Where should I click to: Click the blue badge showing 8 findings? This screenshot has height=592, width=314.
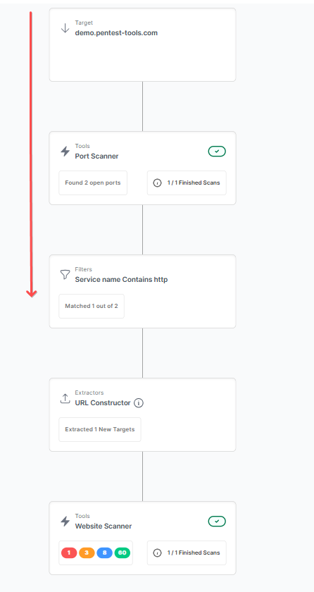104,553
